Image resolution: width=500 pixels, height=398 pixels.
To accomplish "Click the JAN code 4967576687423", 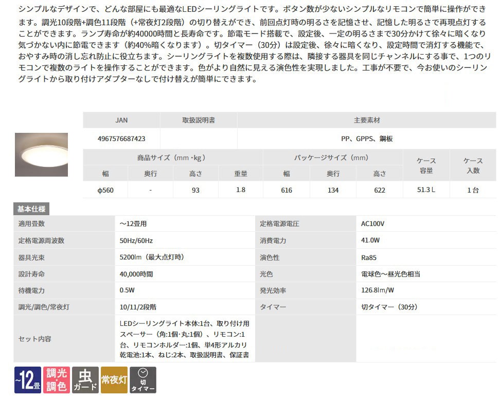I will click(x=121, y=139).
